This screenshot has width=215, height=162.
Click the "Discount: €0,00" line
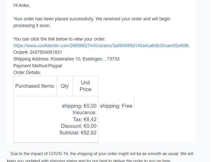(79, 126)
